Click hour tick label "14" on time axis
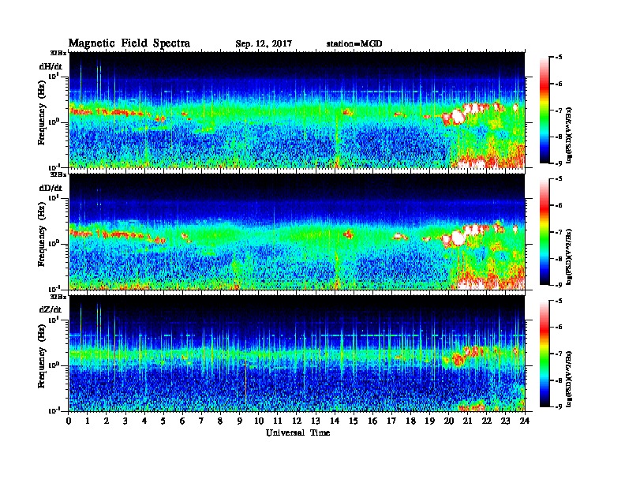This screenshot has height=483, width=625. pos(335,421)
